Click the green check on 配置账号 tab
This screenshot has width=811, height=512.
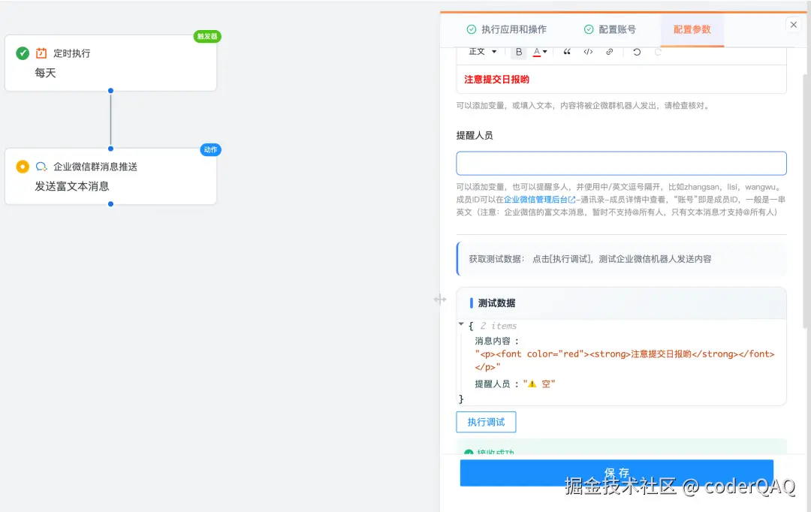tap(589, 29)
